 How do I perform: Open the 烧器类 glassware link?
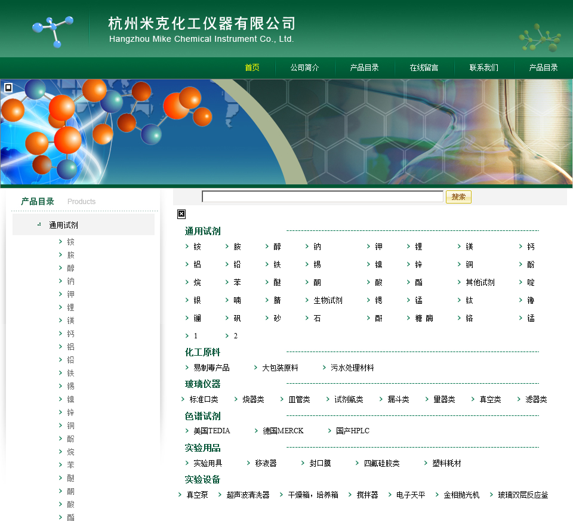tap(253, 399)
